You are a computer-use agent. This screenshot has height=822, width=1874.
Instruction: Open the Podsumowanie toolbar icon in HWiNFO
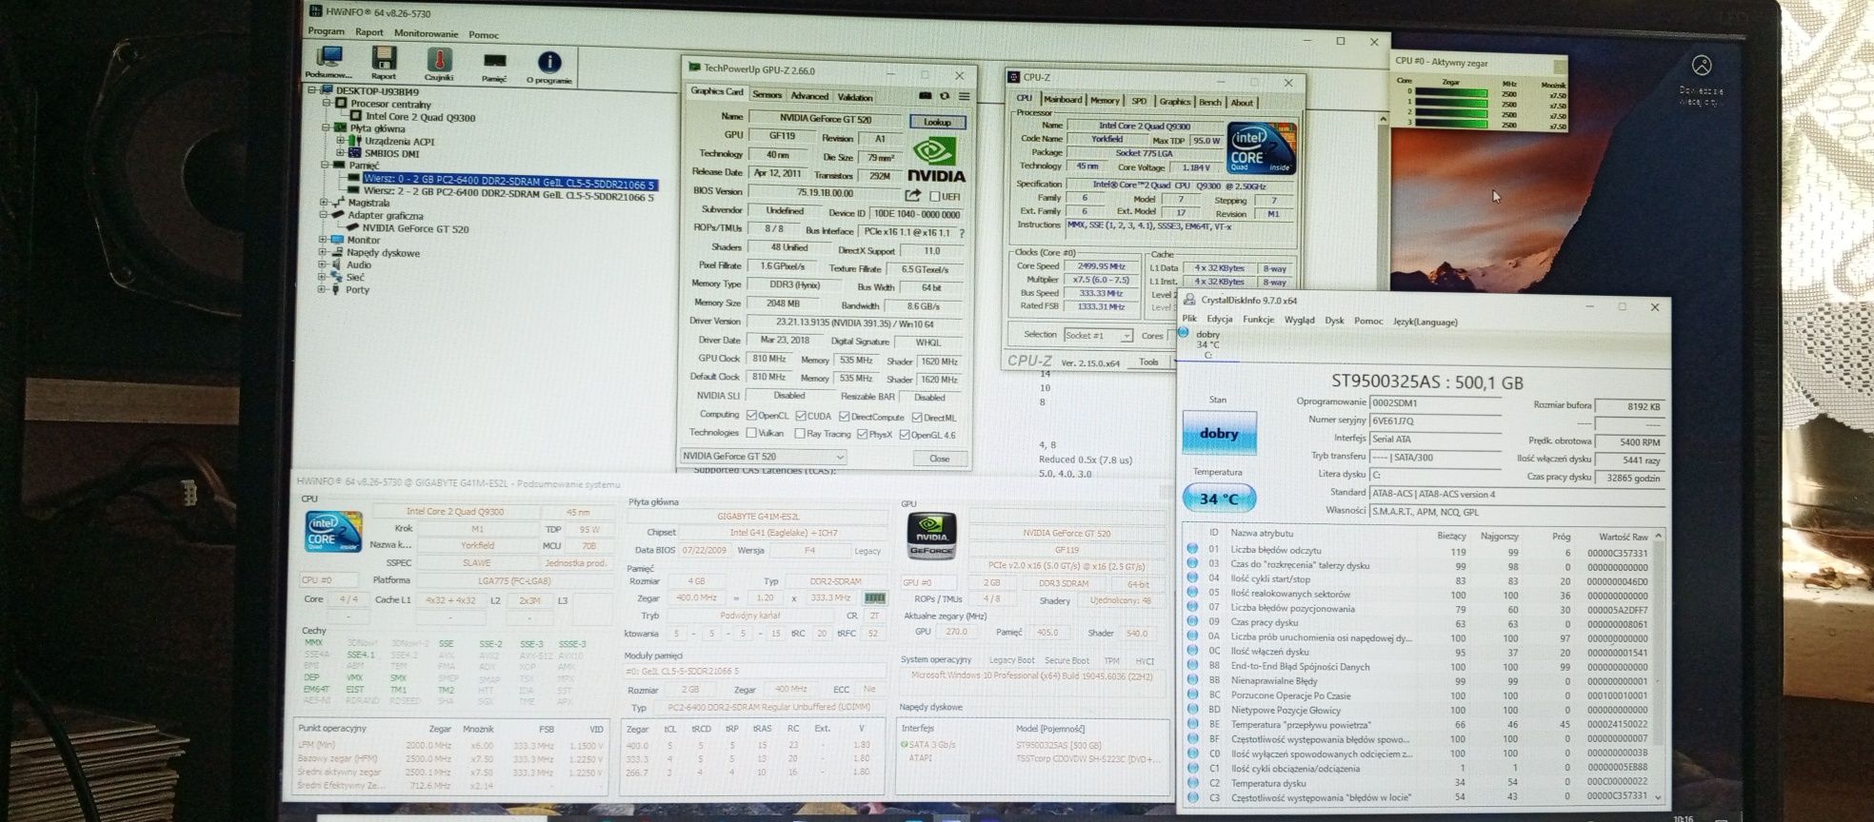pos(329,59)
